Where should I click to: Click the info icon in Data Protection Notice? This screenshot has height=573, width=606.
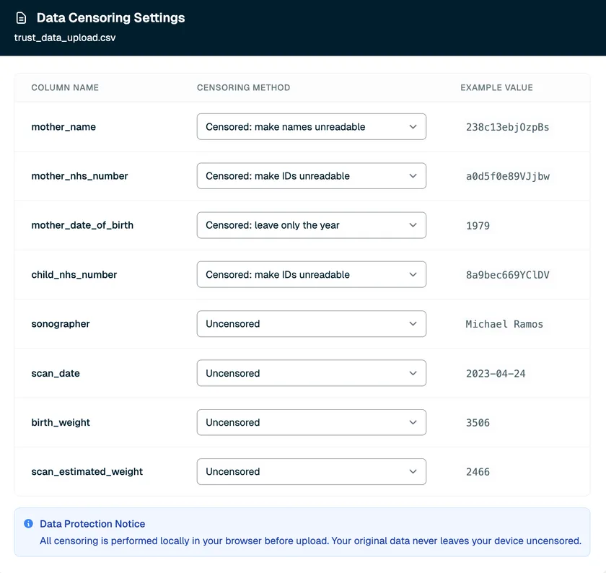28,523
